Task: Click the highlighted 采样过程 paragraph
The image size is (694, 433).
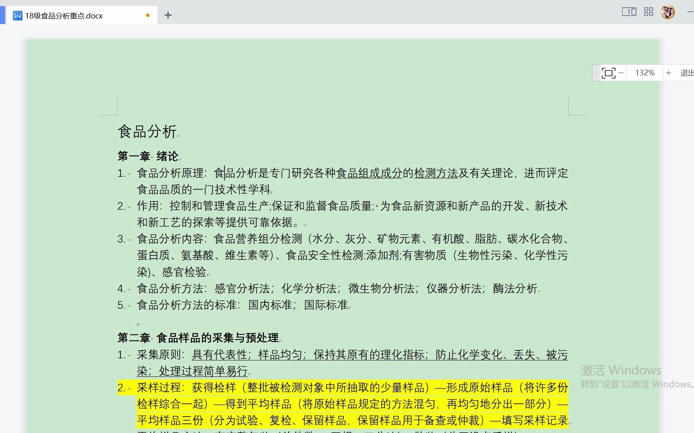Action: (343, 404)
